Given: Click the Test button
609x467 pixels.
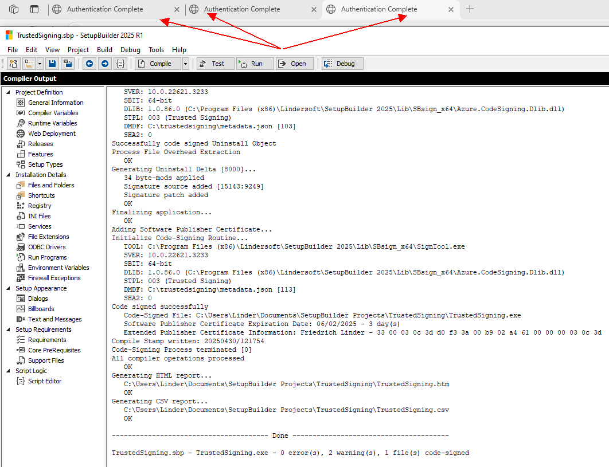Looking at the screenshot, I should pos(214,63).
